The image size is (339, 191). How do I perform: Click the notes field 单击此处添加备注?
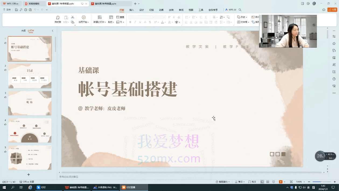(x=69, y=177)
